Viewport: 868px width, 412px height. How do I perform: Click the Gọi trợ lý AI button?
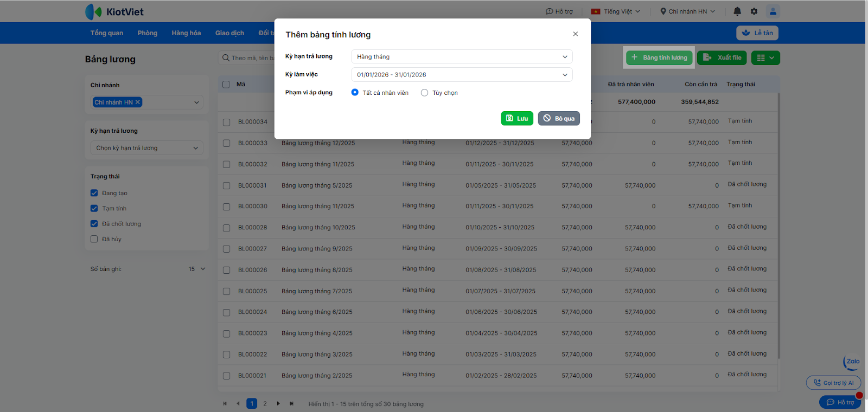(833, 383)
